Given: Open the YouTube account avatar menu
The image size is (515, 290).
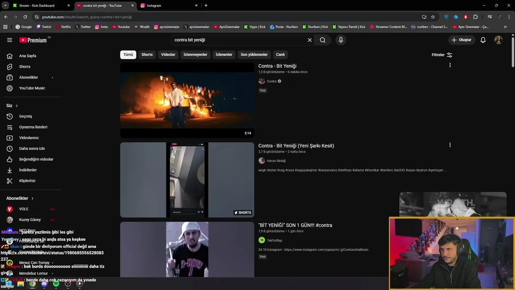Looking at the screenshot, I should tap(499, 40).
